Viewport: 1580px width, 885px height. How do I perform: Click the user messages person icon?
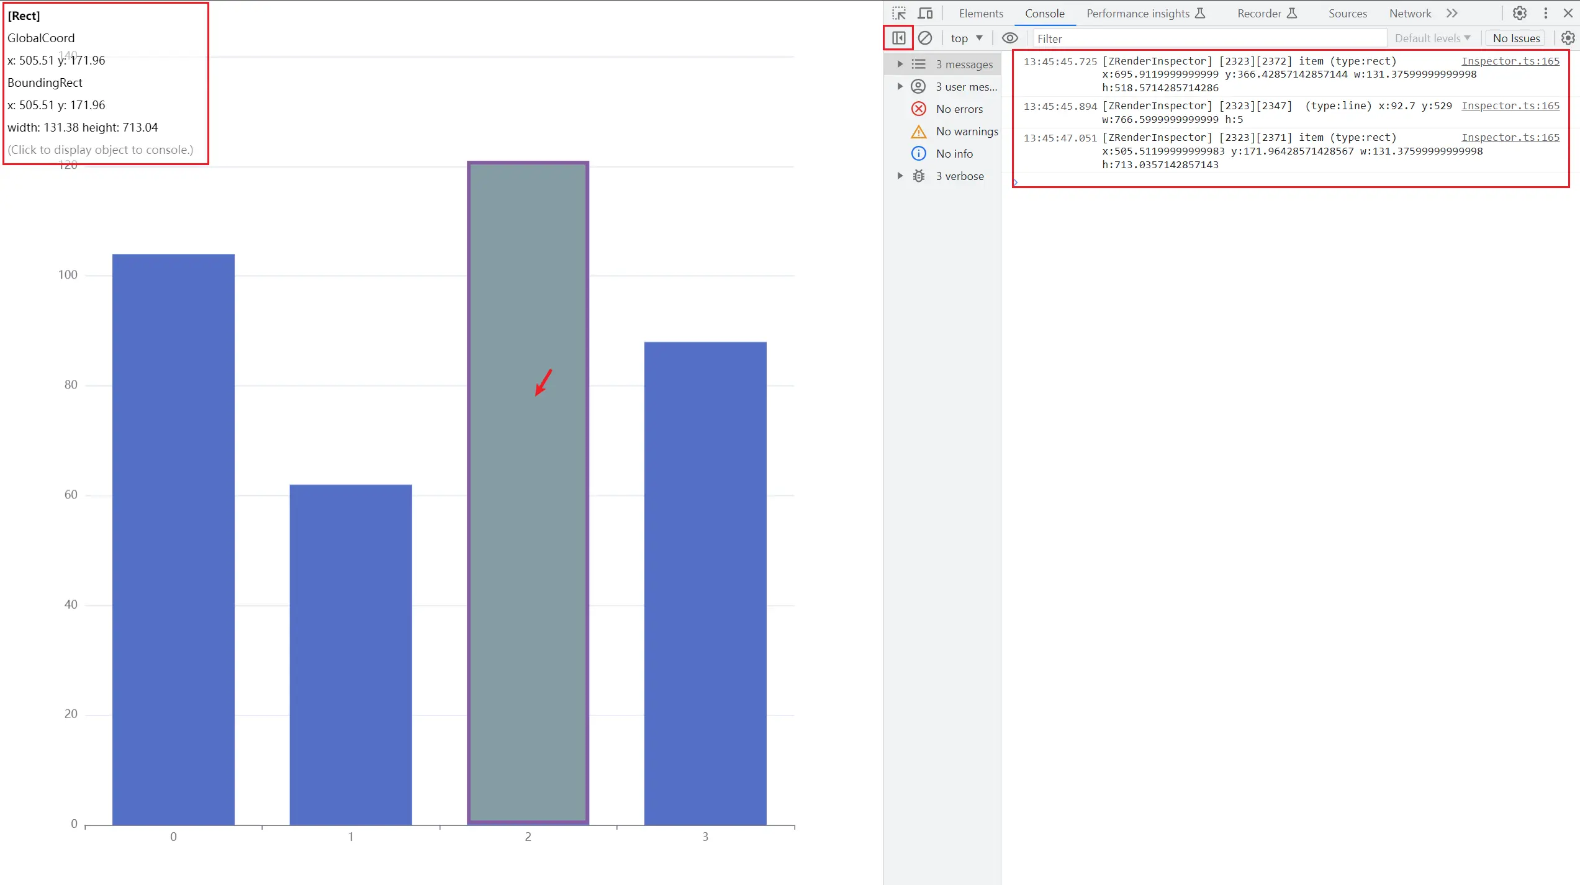click(x=918, y=86)
